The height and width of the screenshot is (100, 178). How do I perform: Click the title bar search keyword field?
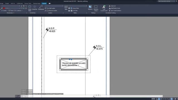[x=167, y=1]
